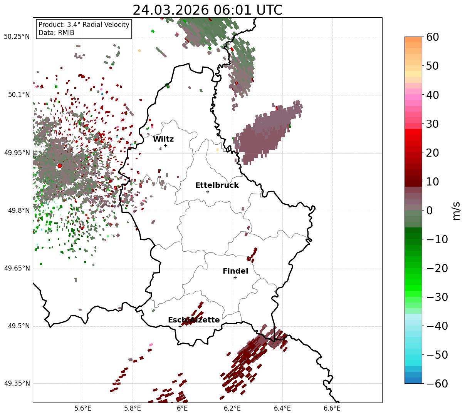
Task: Click the 6°E longitude label
Action: tap(183, 408)
